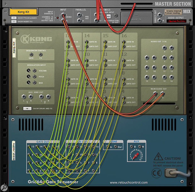Click the magnifier zoom icon
Image resolution: width=195 pixels, height=192 pixels.
pos(4,188)
